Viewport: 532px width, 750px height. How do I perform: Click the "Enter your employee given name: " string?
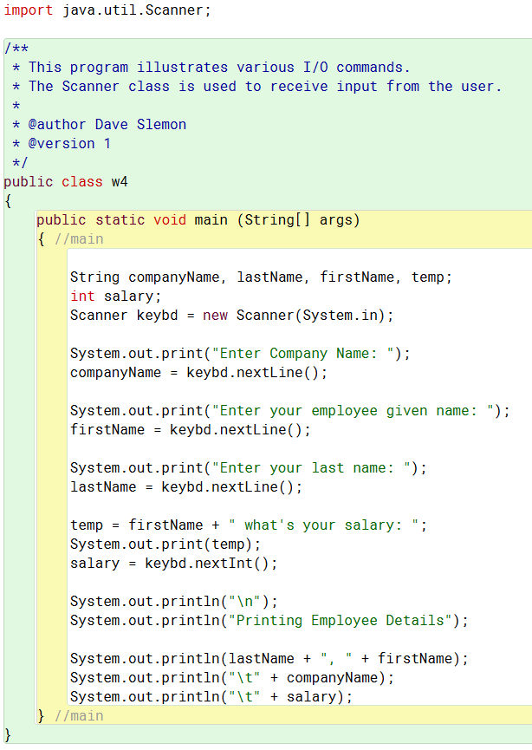click(x=353, y=411)
